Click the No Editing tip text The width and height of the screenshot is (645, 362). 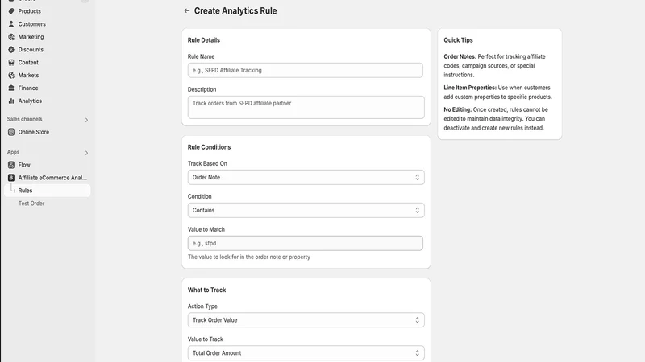(x=496, y=118)
